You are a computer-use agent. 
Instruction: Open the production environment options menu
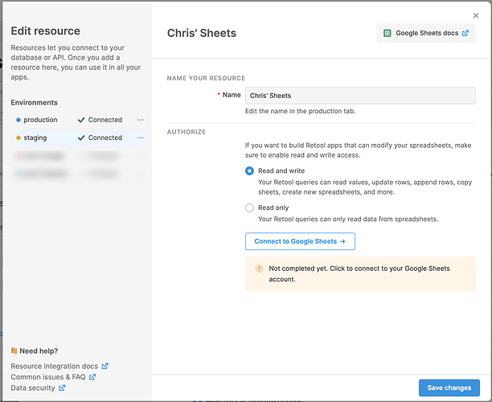140,120
